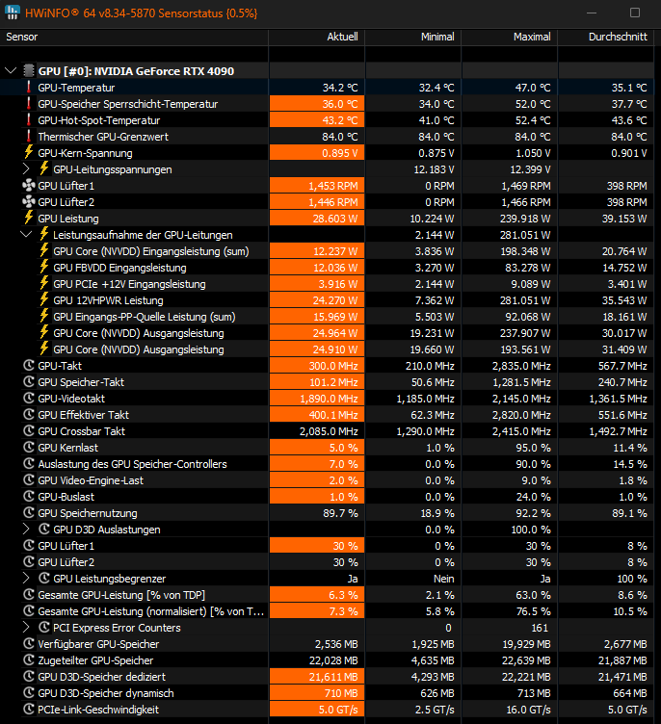Select Zugeteilter GPU-Speicher row
Viewport: 661px width, 724px height.
click(x=327, y=660)
